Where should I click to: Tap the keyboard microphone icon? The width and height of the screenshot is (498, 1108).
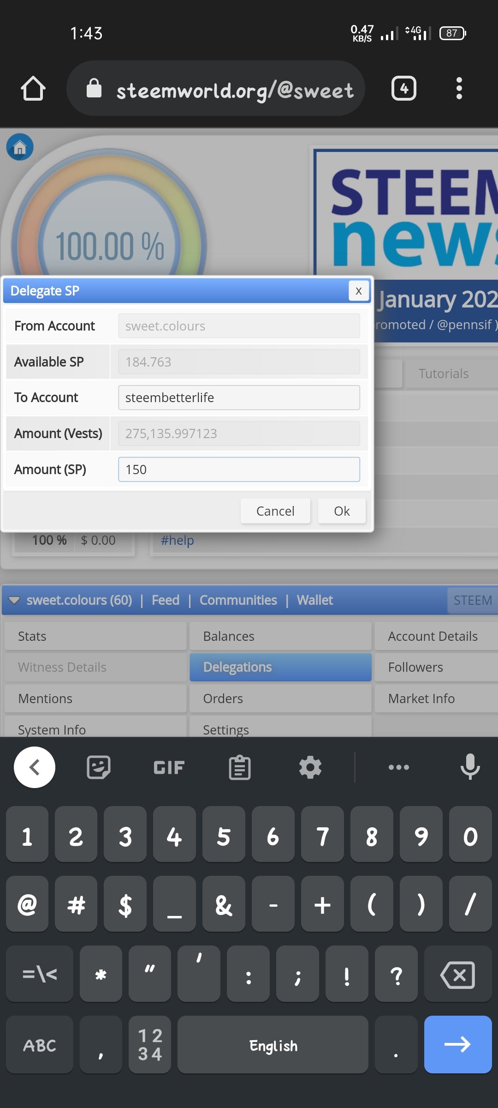click(x=470, y=766)
